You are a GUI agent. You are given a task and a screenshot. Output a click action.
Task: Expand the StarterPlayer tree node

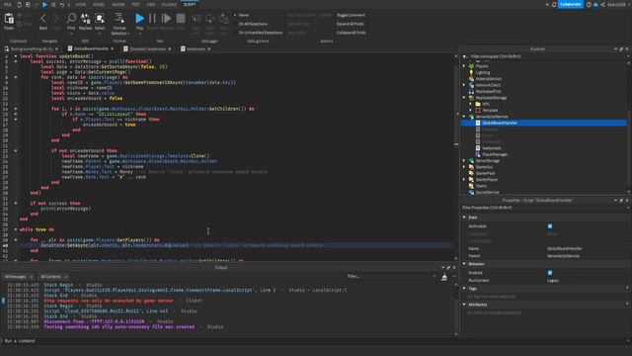click(x=464, y=180)
